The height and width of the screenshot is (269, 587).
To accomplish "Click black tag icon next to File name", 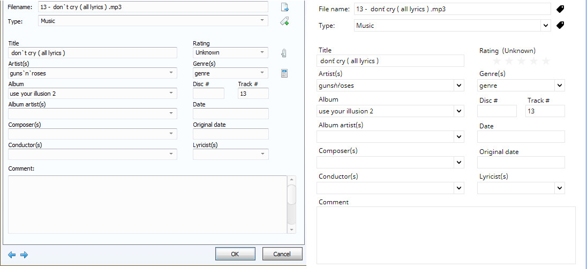I will (x=560, y=9).
